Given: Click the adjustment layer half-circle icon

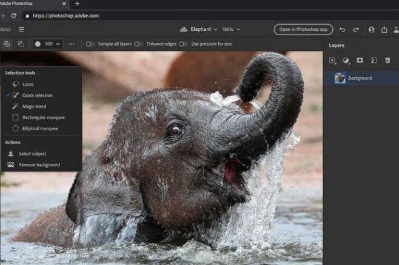Looking at the screenshot, I should tap(346, 61).
